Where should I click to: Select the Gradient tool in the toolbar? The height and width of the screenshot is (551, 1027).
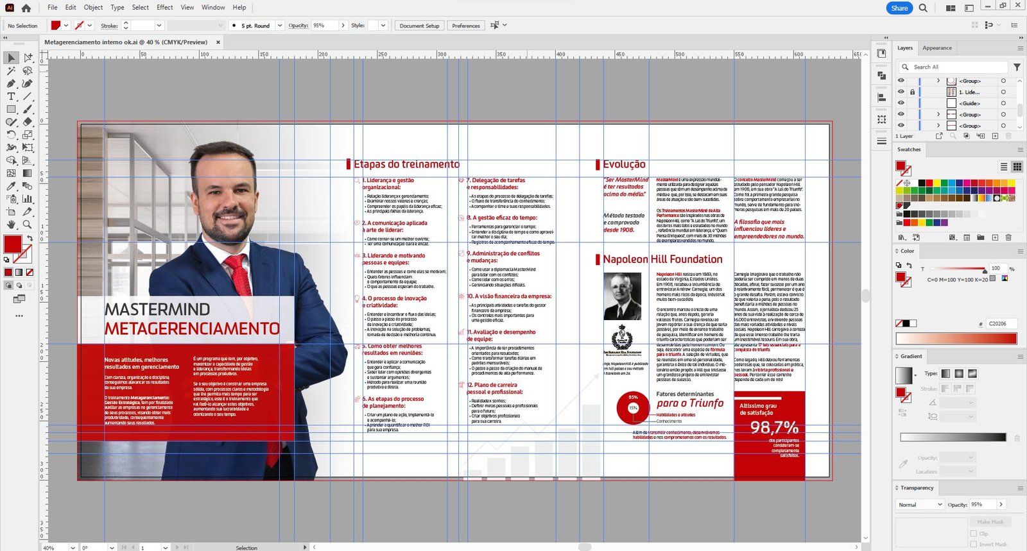(x=28, y=173)
